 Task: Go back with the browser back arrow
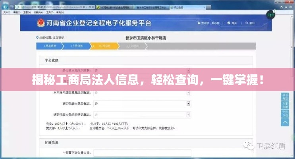pyautogui.click(x=5, y=7)
